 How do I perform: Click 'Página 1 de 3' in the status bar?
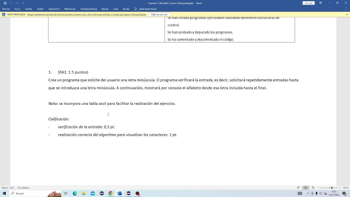pos(8,188)
